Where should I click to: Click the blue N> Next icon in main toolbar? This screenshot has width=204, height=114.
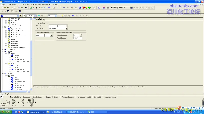49,8
